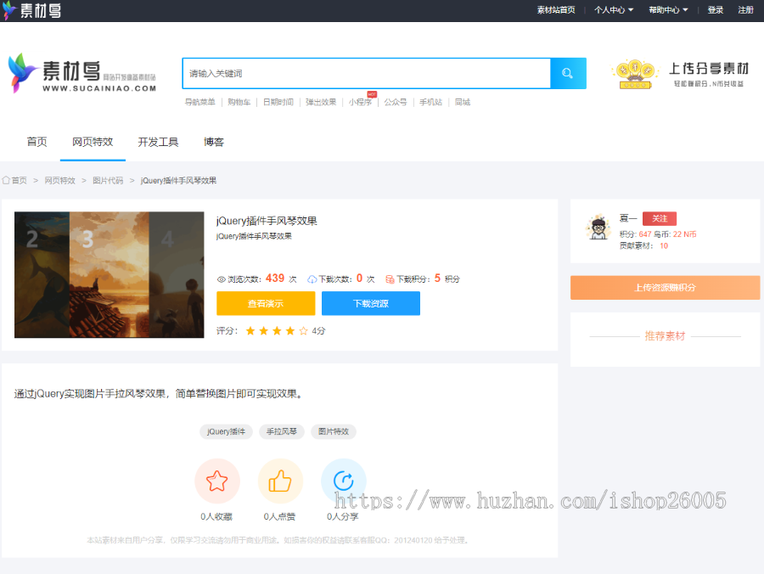Viewport: 764px width, 574px height.
Task: Click the jQuery插件 tag
Action: click(x=226, y=431)
